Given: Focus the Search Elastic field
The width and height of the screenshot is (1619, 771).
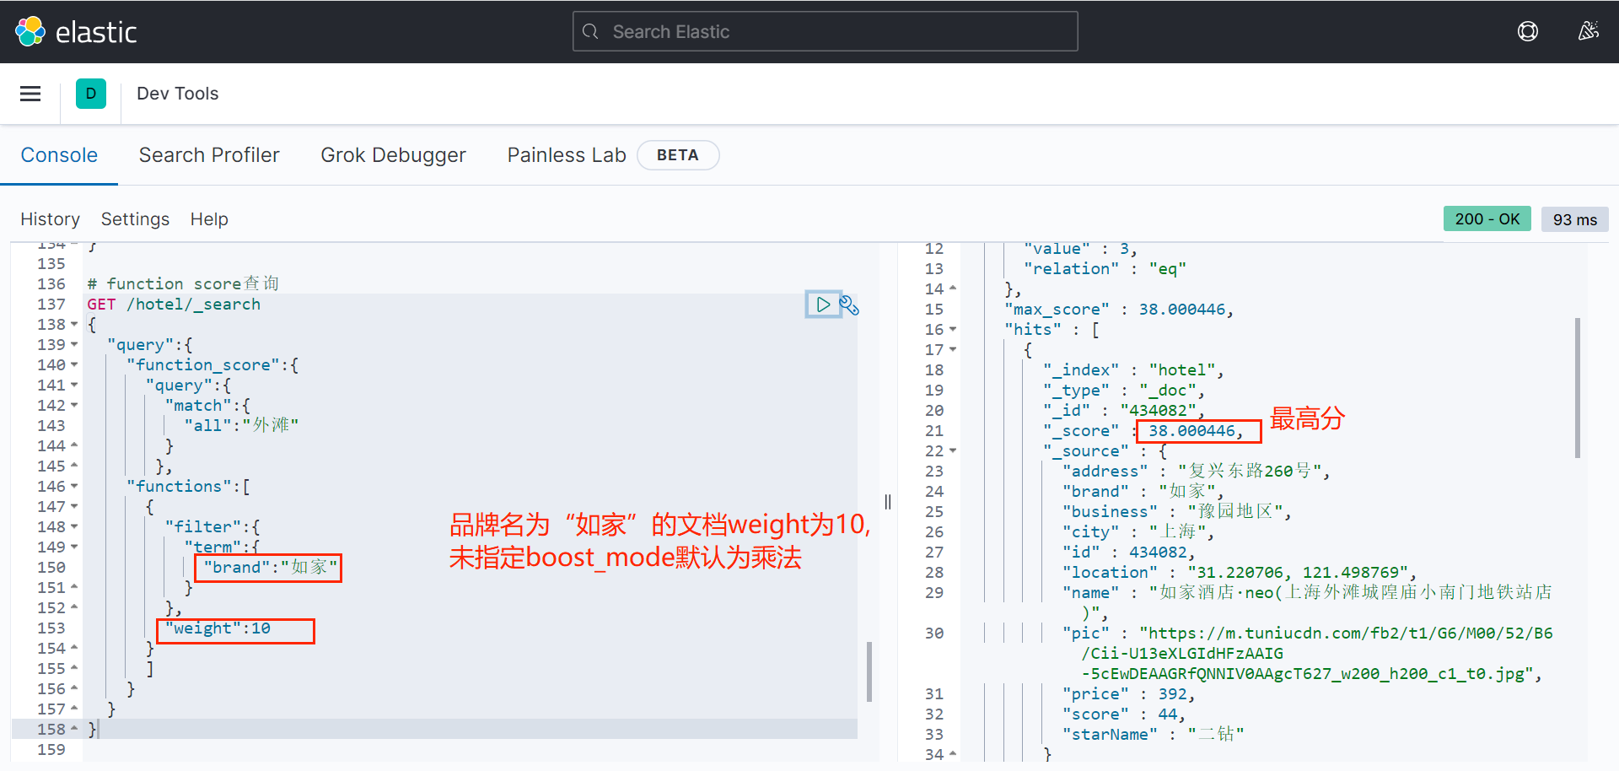Looking at the screenshot, I should (x=826, y=31).
